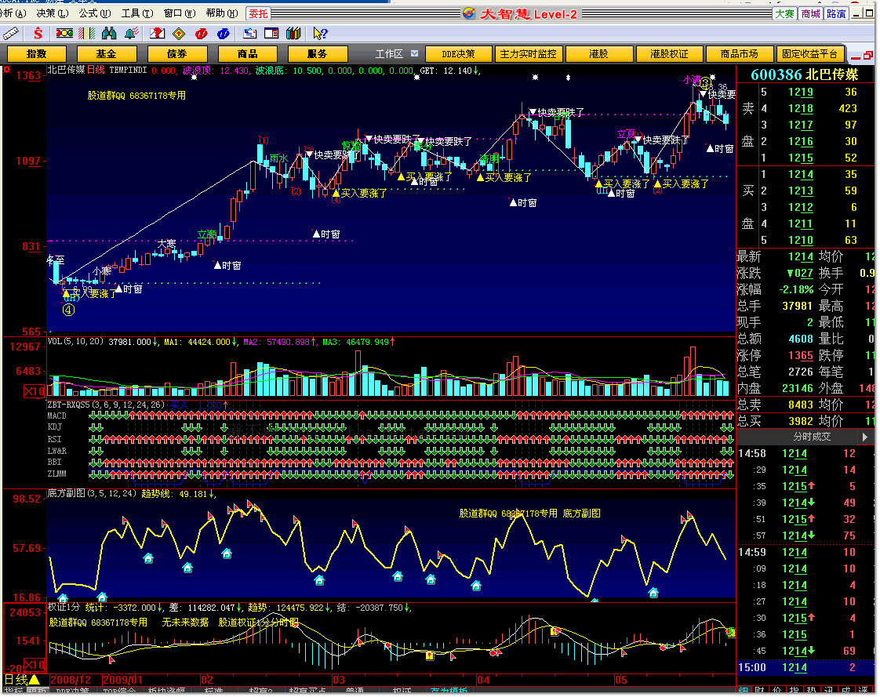Viewport: 880px width, 697px height.
Task: Click the 商品 category button
Action: click(x=247, y=54)
